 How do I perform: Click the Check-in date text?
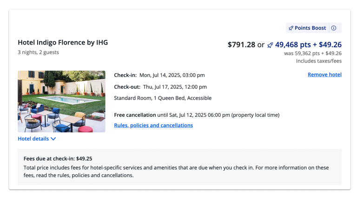pos(159,75)
